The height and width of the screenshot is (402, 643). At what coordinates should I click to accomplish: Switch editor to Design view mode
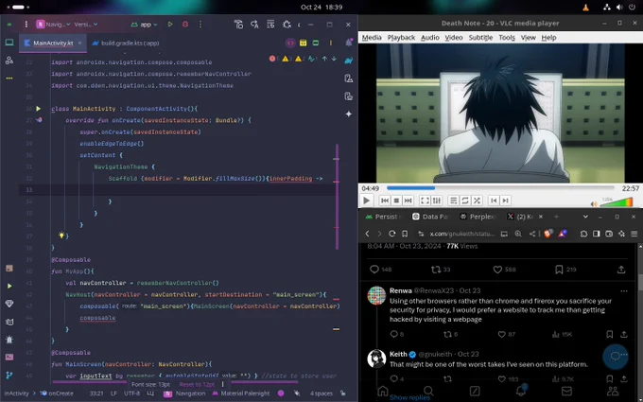(x=316, y=43)
